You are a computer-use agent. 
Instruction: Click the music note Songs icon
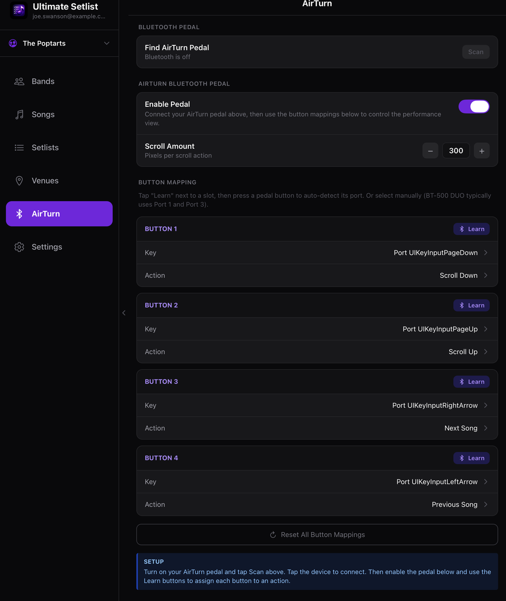[19, 115]
